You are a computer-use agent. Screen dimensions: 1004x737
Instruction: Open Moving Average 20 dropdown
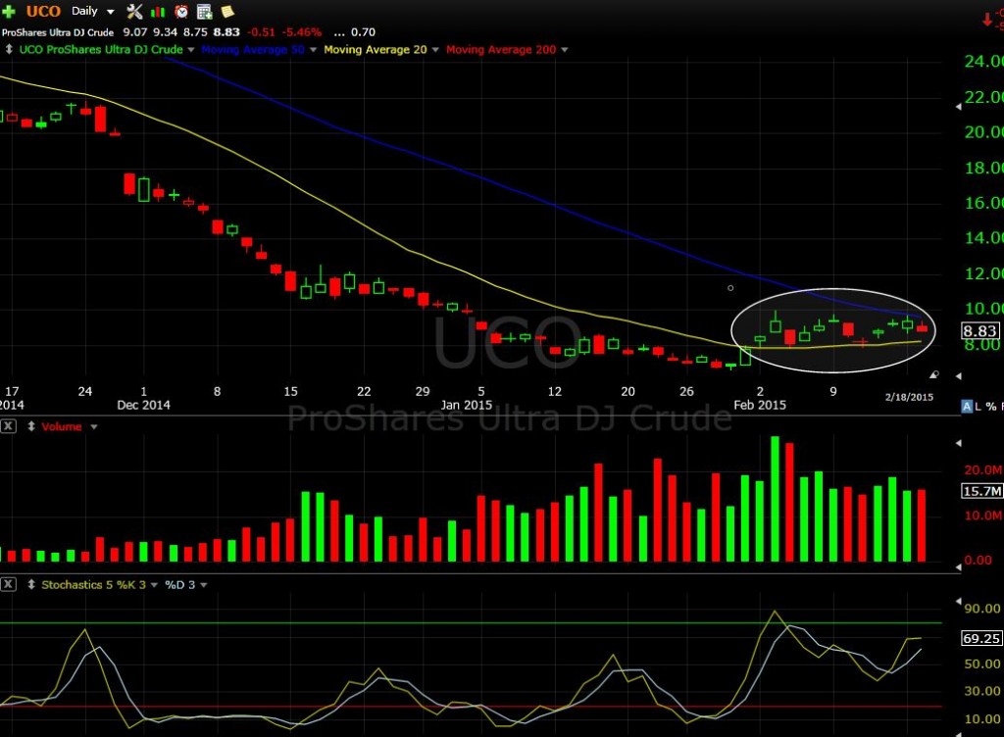(x=435, y=50)
